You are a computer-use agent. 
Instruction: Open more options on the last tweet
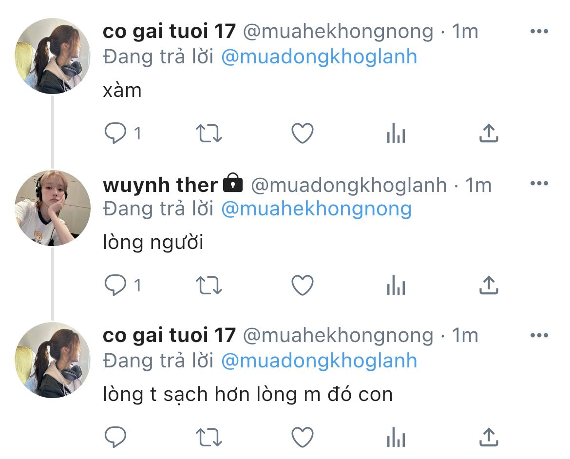539,335
